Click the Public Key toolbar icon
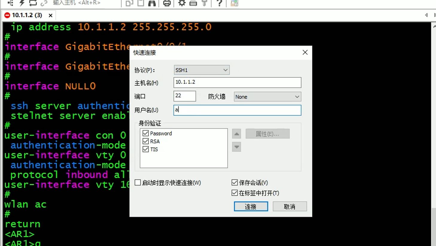This screenshot has height=246, width=436. pos(204,3)
